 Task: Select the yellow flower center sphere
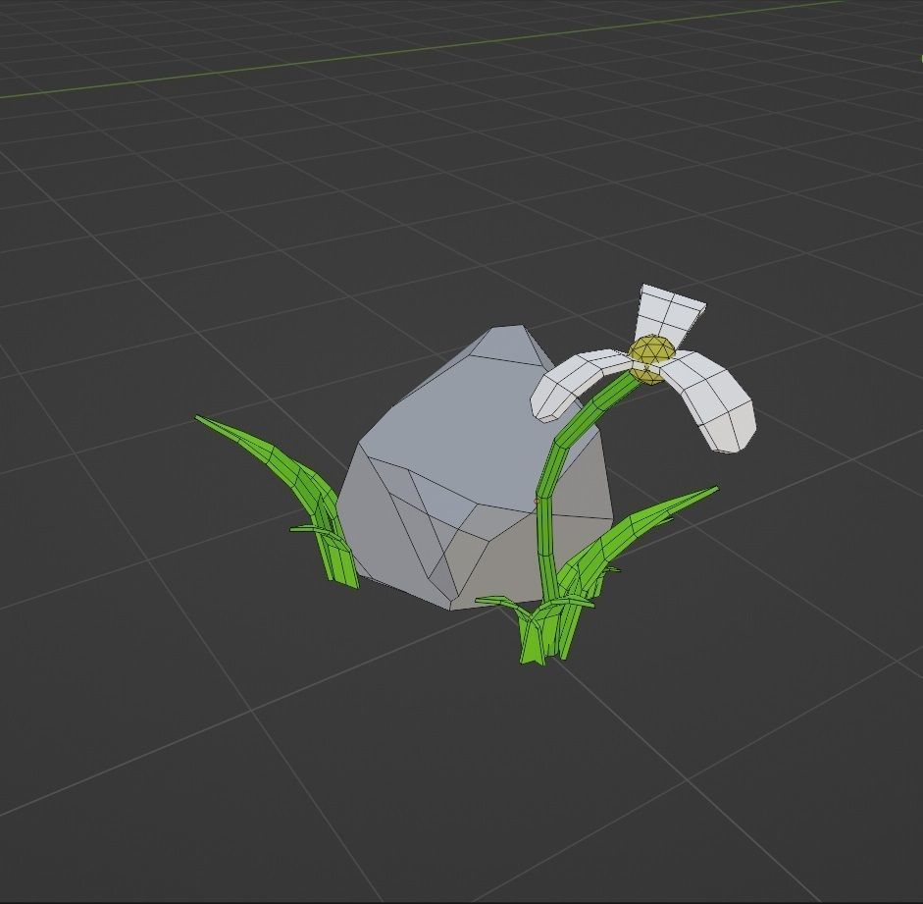(650, 358)
